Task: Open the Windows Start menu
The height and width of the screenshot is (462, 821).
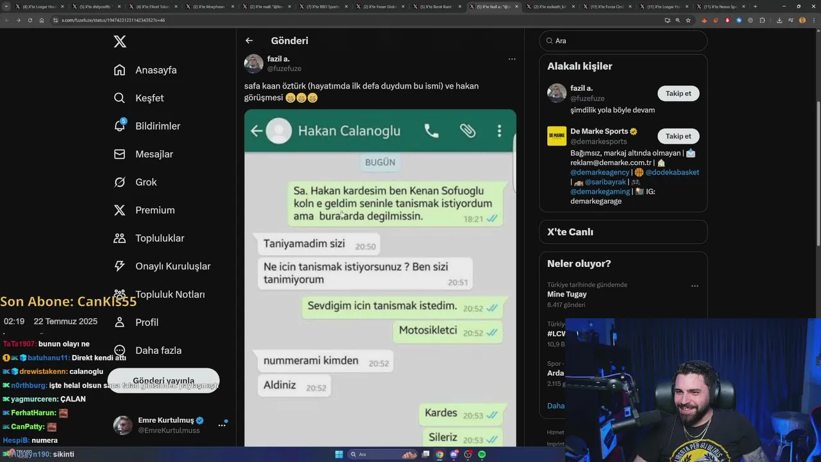Action: tap(339, 454)
